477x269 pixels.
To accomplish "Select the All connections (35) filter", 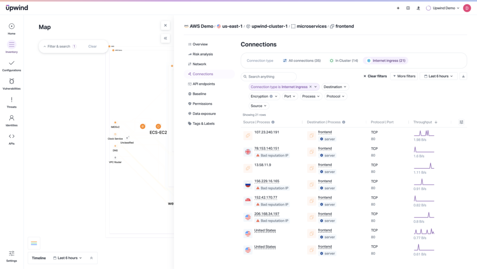I will pos(302,60).
